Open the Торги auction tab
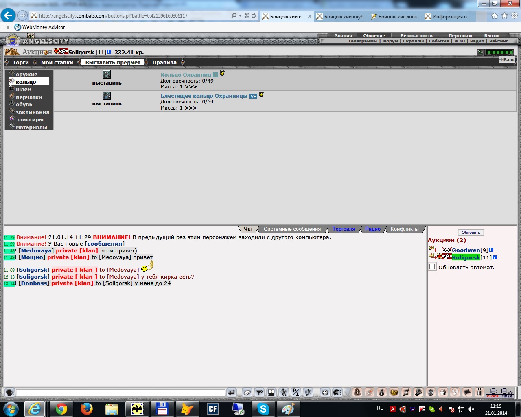Viewport: 521px width, 417px height. [x=21, y=62]
